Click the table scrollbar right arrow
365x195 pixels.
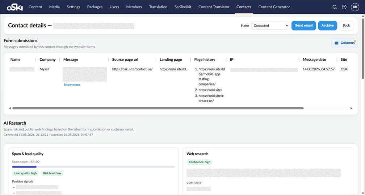(x=351, y=108)
